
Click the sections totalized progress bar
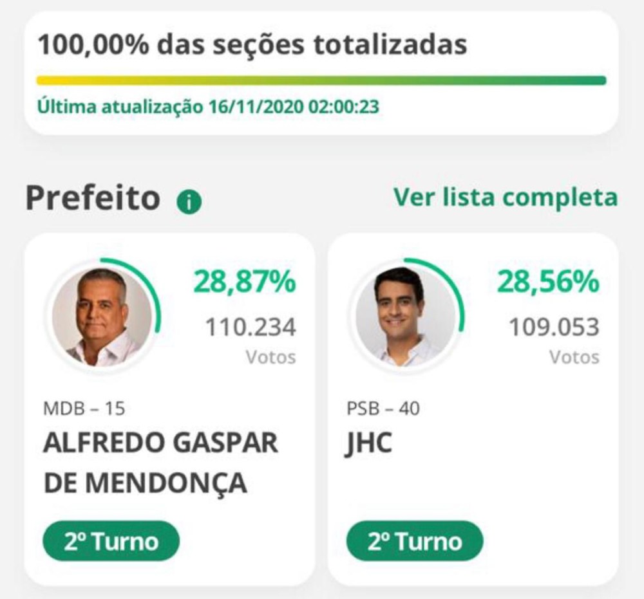pyautogui.click(x=321, y=80)
